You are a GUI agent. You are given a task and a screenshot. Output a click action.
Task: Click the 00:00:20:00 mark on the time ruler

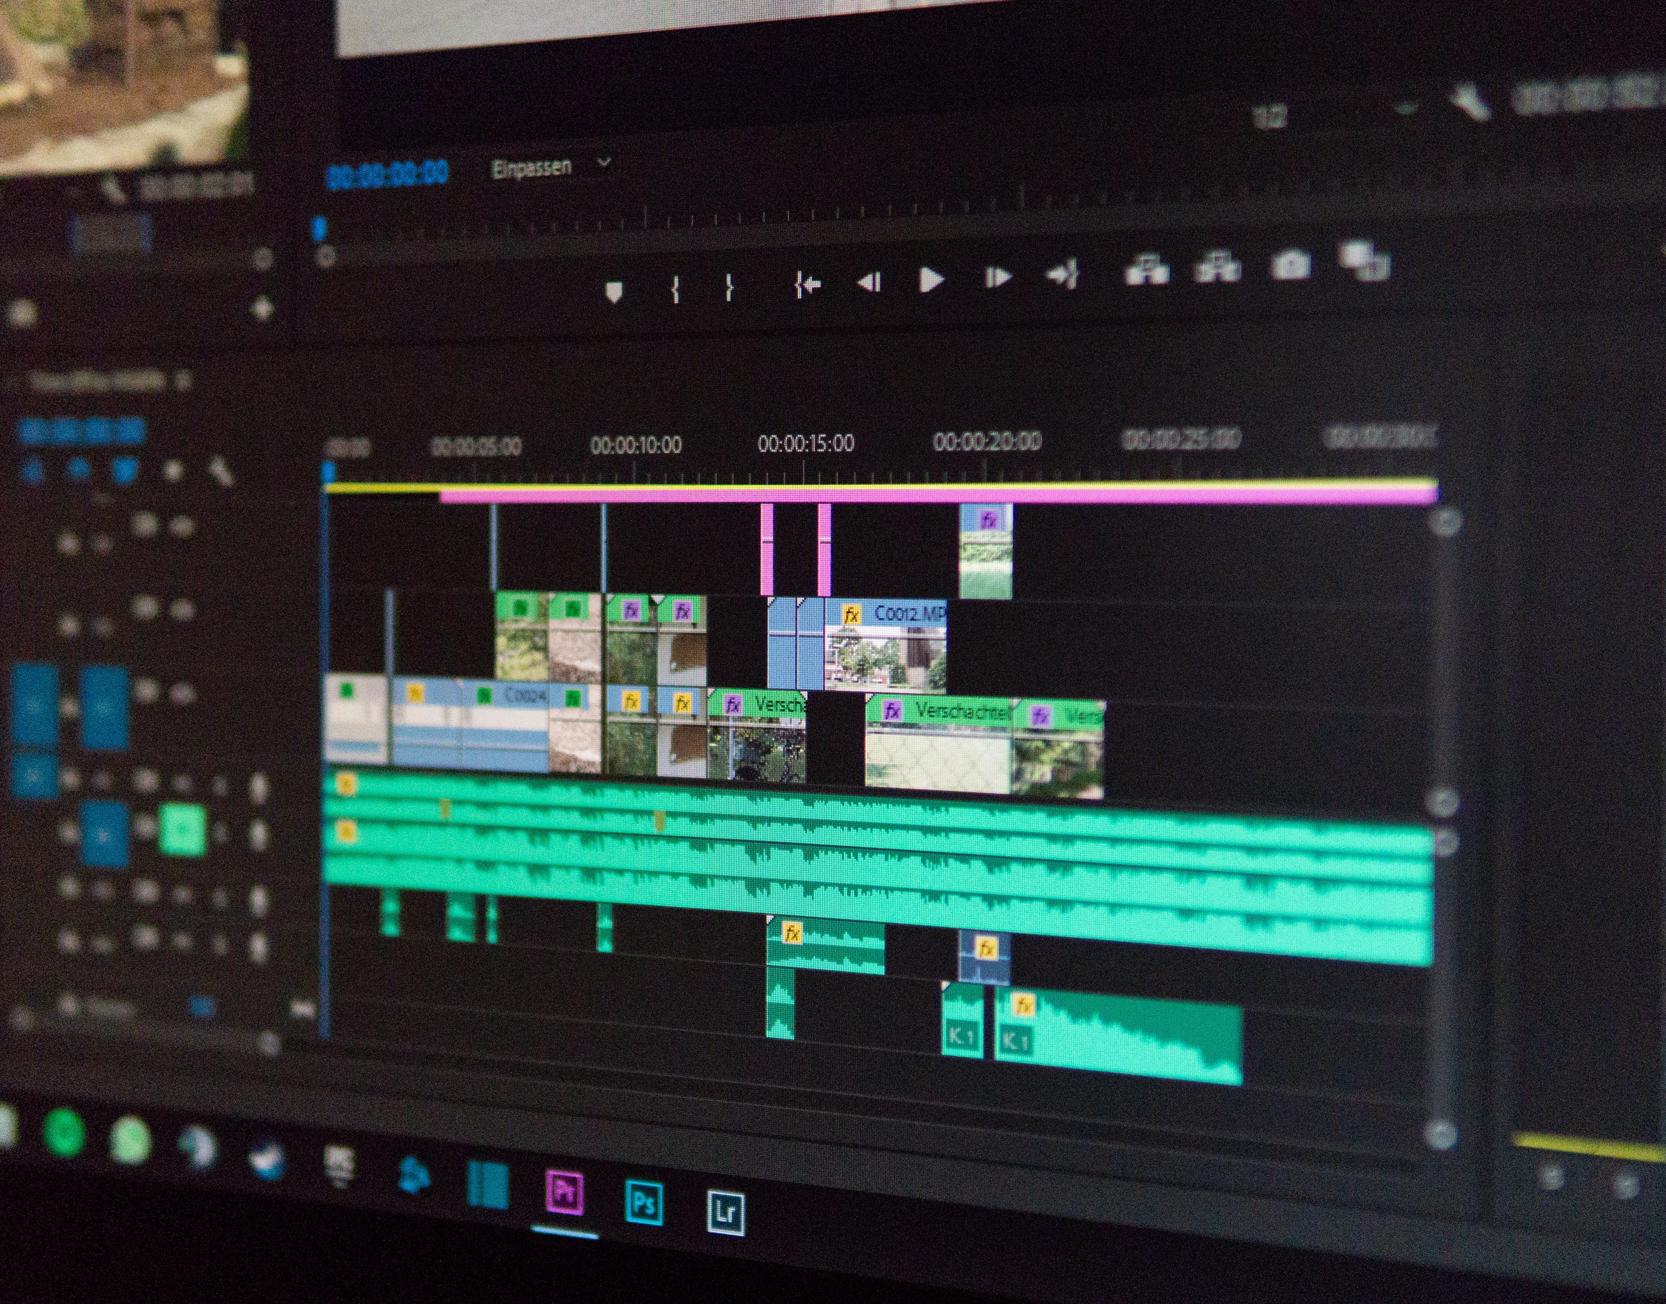[x=987, y=440]
